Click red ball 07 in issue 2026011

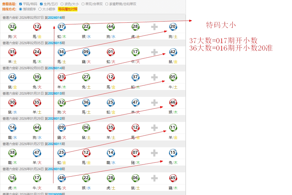click(135, 153)
